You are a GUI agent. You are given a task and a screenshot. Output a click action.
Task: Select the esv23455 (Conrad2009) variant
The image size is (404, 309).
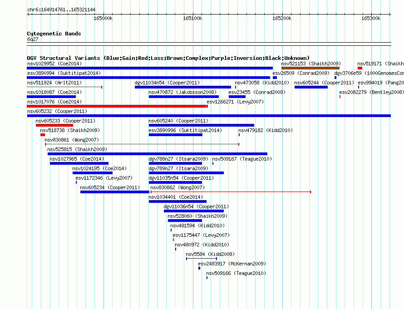257,92
